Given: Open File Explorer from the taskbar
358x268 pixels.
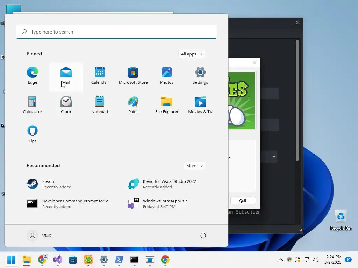Looking at the screenshot, I should [27, 260].
